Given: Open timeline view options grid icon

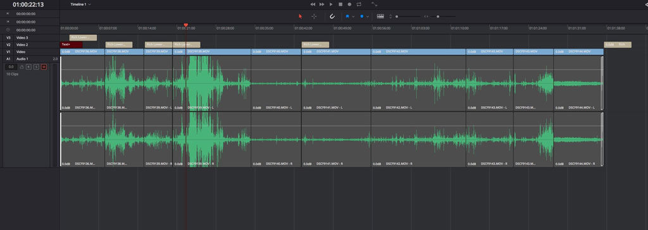Looking at the screenshot, I should click(380, 16).
